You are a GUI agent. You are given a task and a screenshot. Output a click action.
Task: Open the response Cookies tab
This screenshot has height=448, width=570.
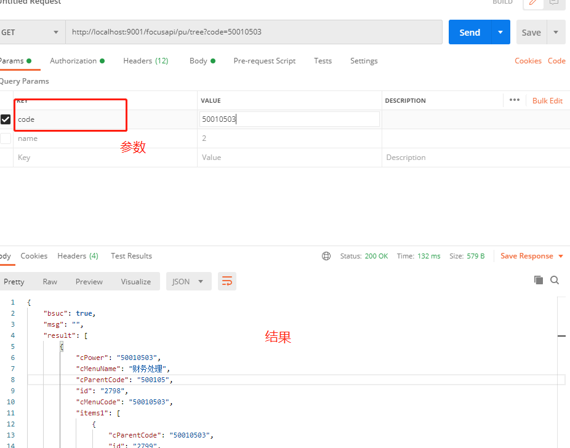[x=34, y=256]
